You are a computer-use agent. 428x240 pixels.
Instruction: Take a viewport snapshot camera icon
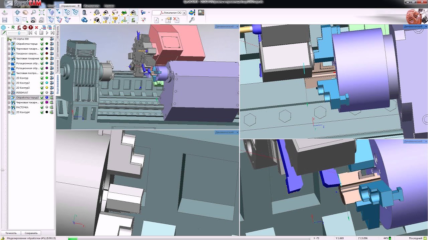pyautogui.click(x=33, y=20)
